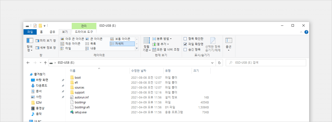The width and height of the screenshot is (332, 122).
Task: Click the ESD-USB (E:) 검색 search box
Action: pyautogui.click(x=266, y=63)
